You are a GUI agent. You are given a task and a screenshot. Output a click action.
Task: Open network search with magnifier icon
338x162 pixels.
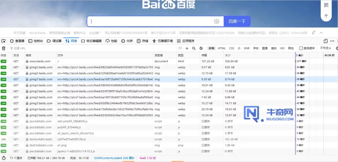tap(194, 48)
